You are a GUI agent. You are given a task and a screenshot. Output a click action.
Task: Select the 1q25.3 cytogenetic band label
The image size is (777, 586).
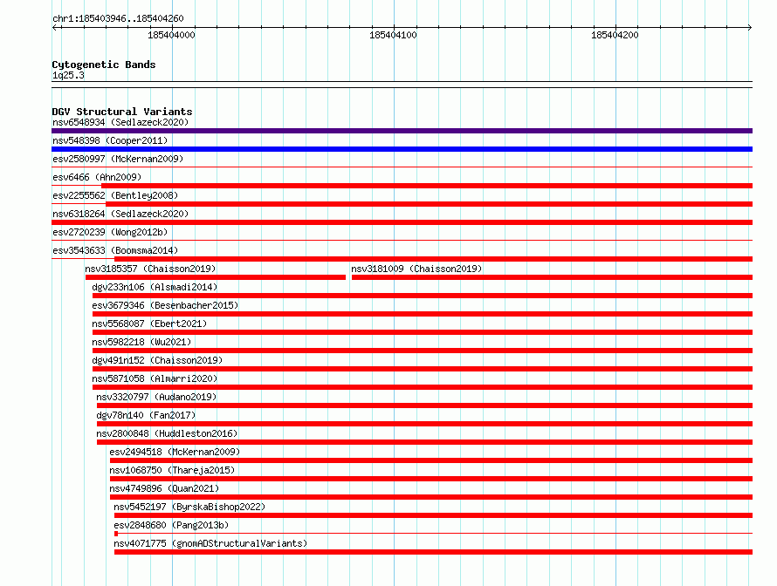click(x=68, y=75)
